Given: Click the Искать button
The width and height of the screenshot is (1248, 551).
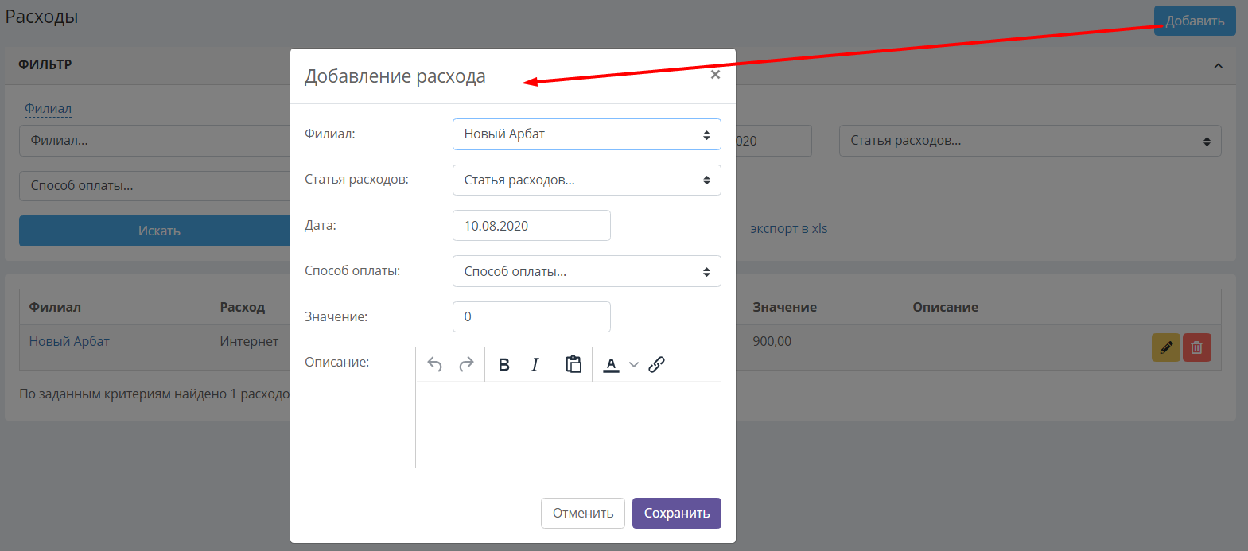Looking at the screenshot, I should coord(156,231).
